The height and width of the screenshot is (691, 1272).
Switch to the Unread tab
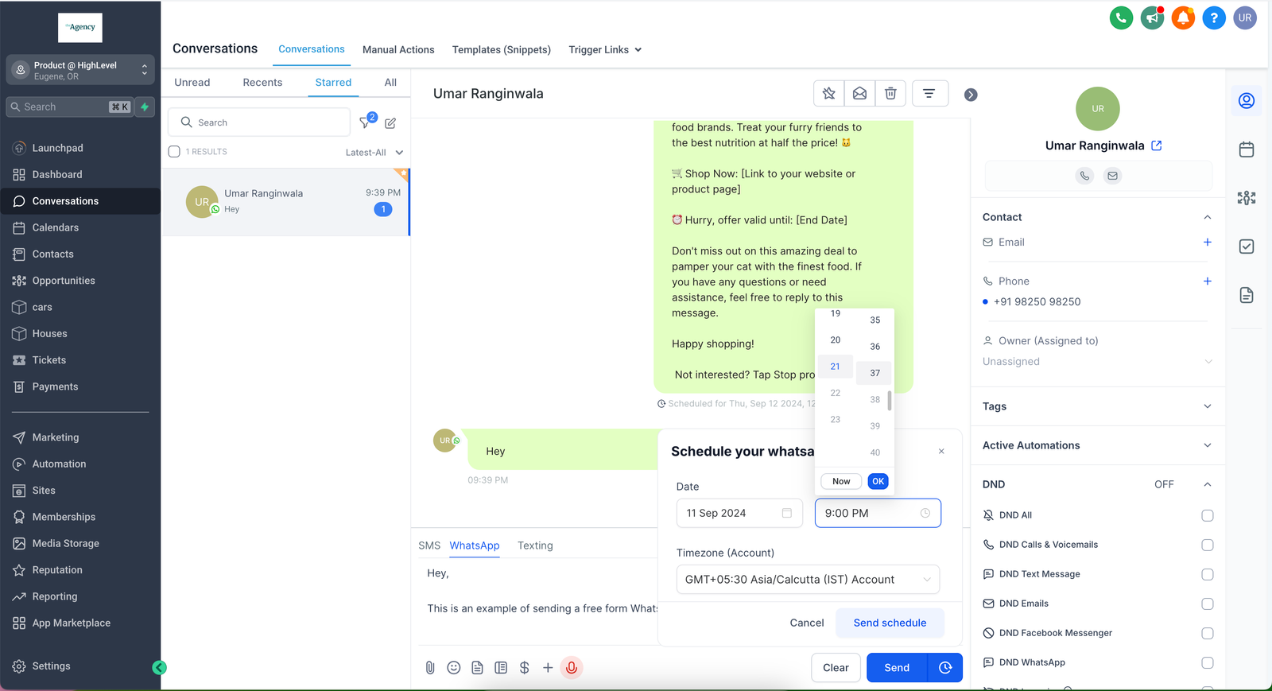click(x=192, y=83)
